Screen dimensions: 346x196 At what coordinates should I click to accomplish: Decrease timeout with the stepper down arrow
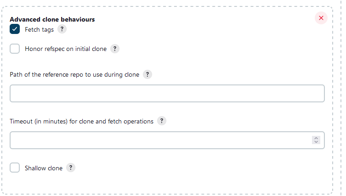point(316,142)
